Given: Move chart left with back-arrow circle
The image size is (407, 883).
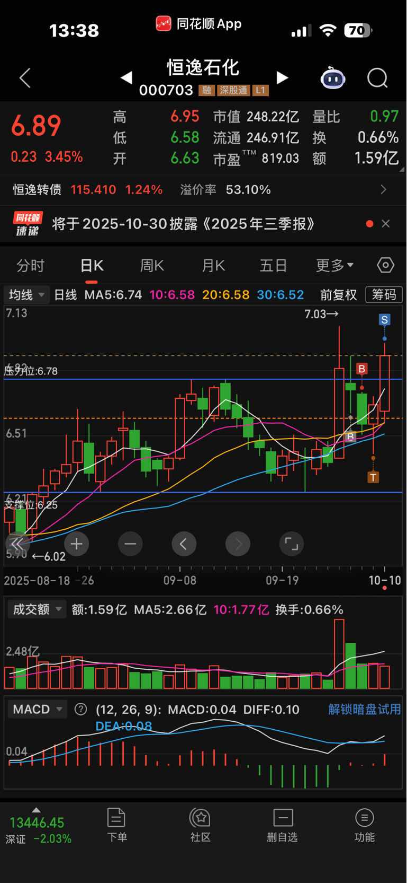Looking at the screenshot, I should coord(184,544).
